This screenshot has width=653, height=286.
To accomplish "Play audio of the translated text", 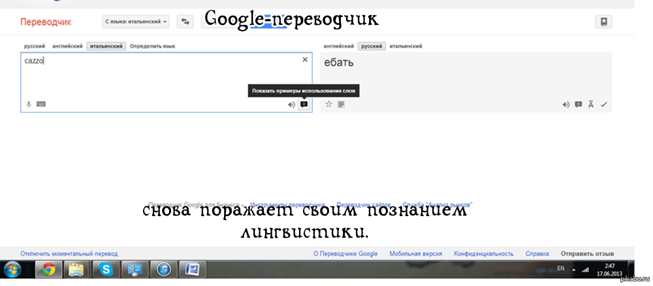I will [566, 104].
